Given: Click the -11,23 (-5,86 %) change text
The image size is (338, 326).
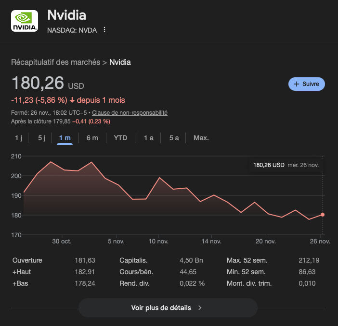Looking at the screenshot, I should [39, 100].
